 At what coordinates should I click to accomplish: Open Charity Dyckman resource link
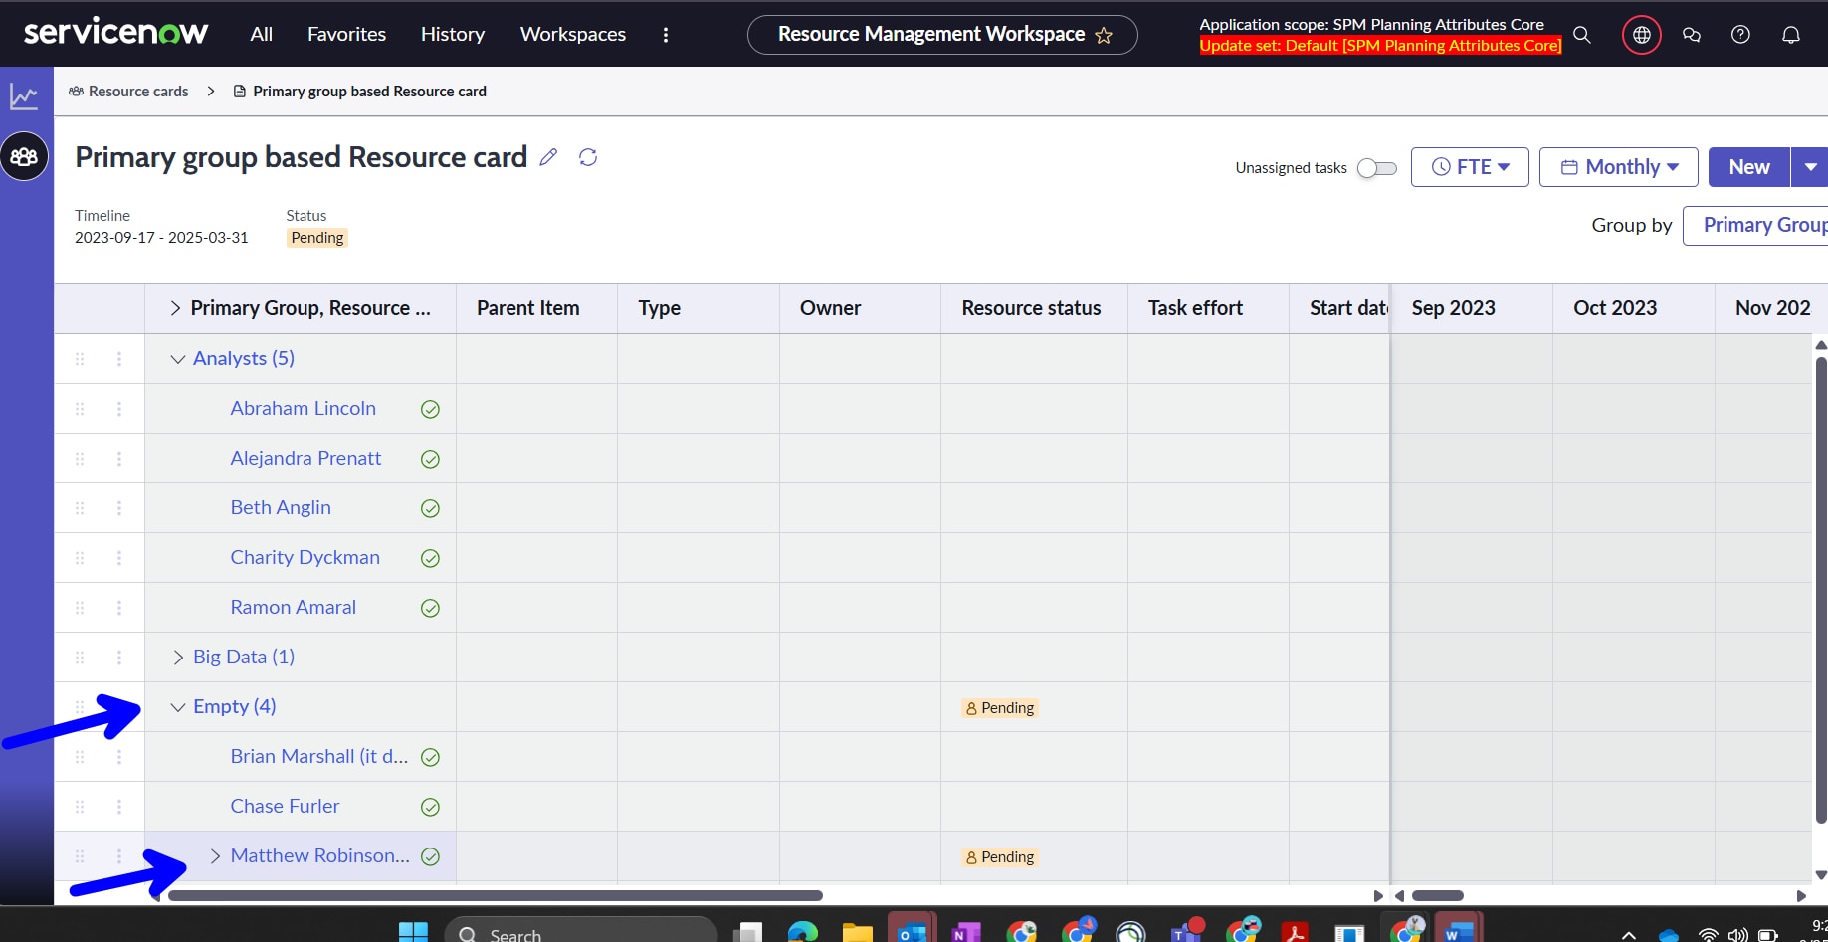point(305,557)
